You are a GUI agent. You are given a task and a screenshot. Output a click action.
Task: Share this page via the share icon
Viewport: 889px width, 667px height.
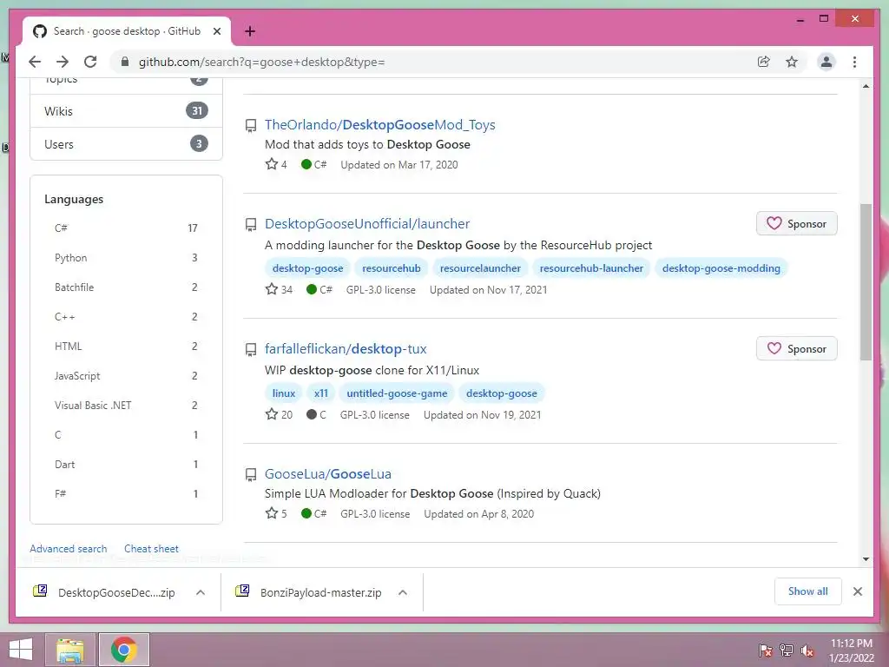click(764, 62)
